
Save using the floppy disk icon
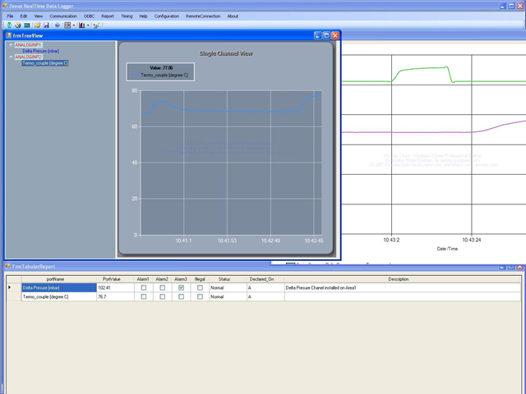[46, 25]
